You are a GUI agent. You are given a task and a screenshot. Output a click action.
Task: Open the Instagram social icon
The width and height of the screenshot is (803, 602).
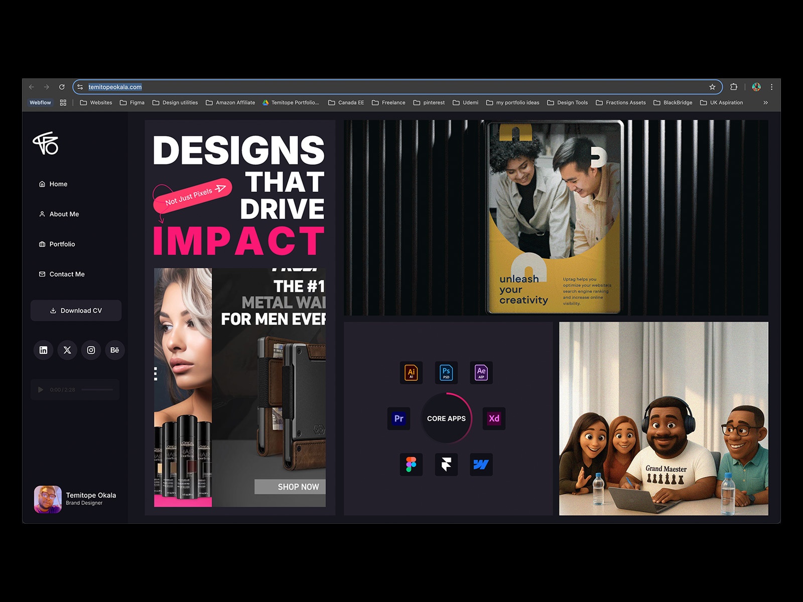(x=91, y=350)
